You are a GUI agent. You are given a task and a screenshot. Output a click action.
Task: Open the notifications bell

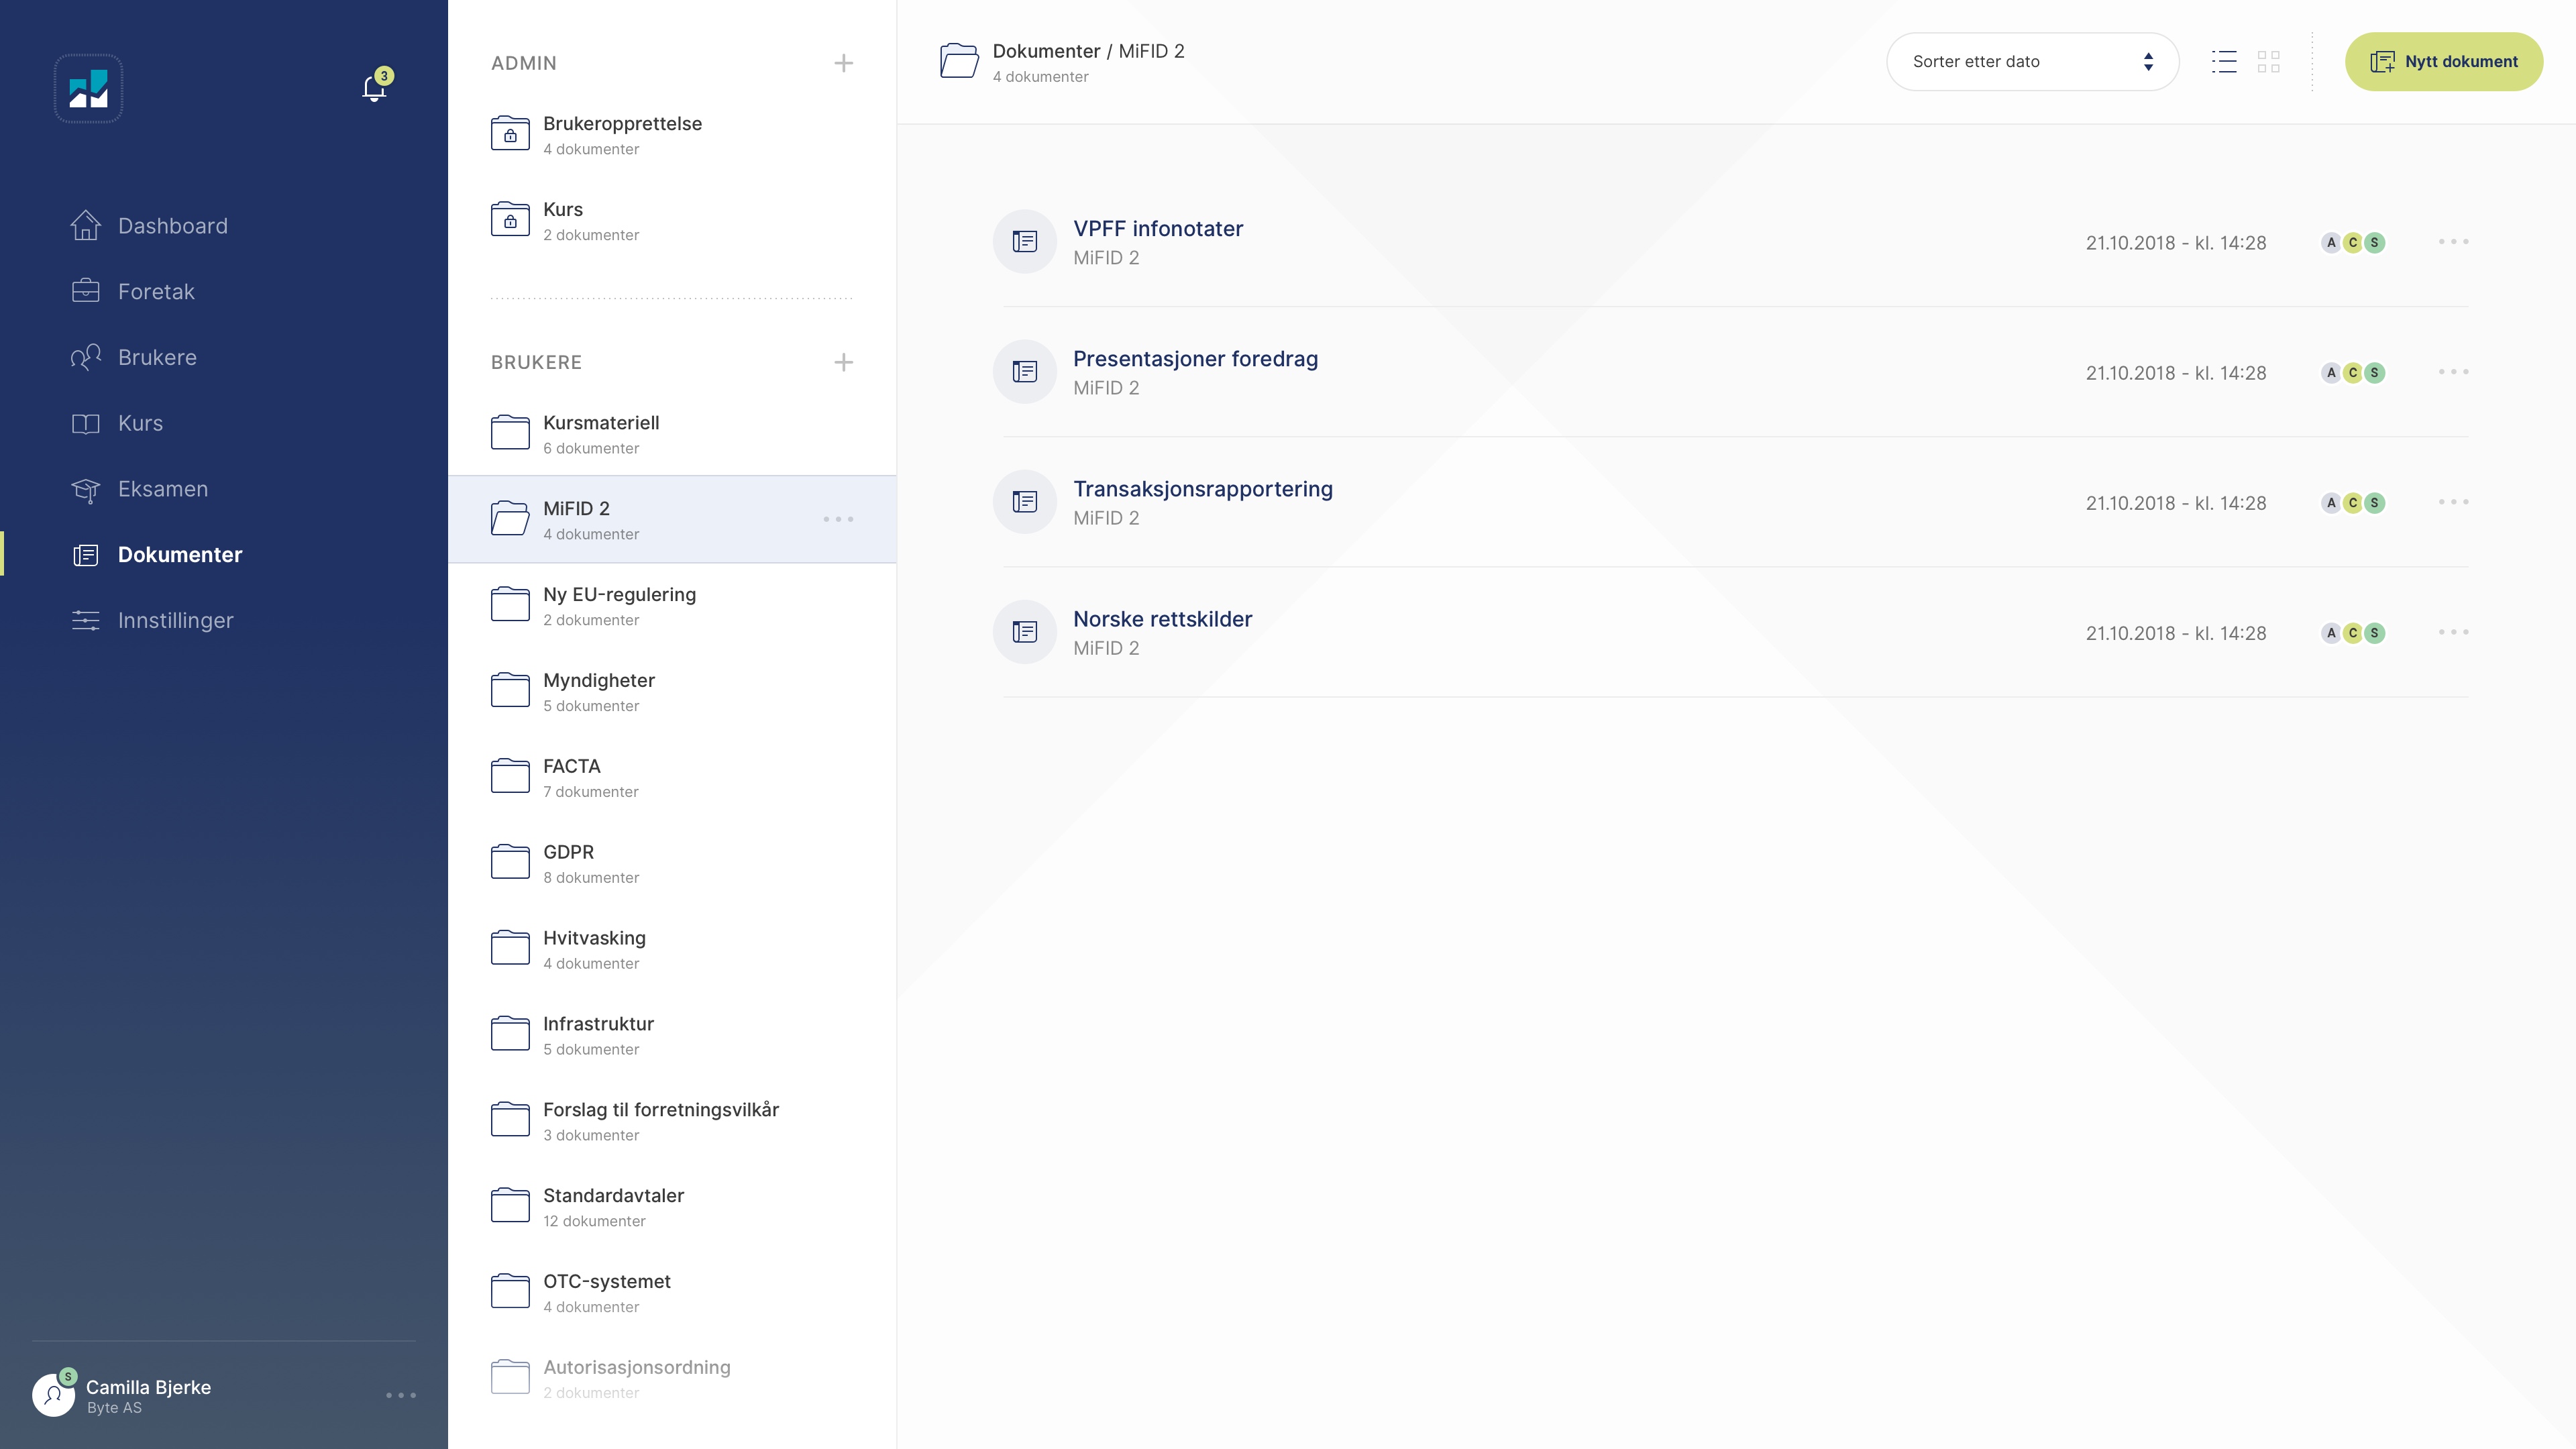[375, 87]
